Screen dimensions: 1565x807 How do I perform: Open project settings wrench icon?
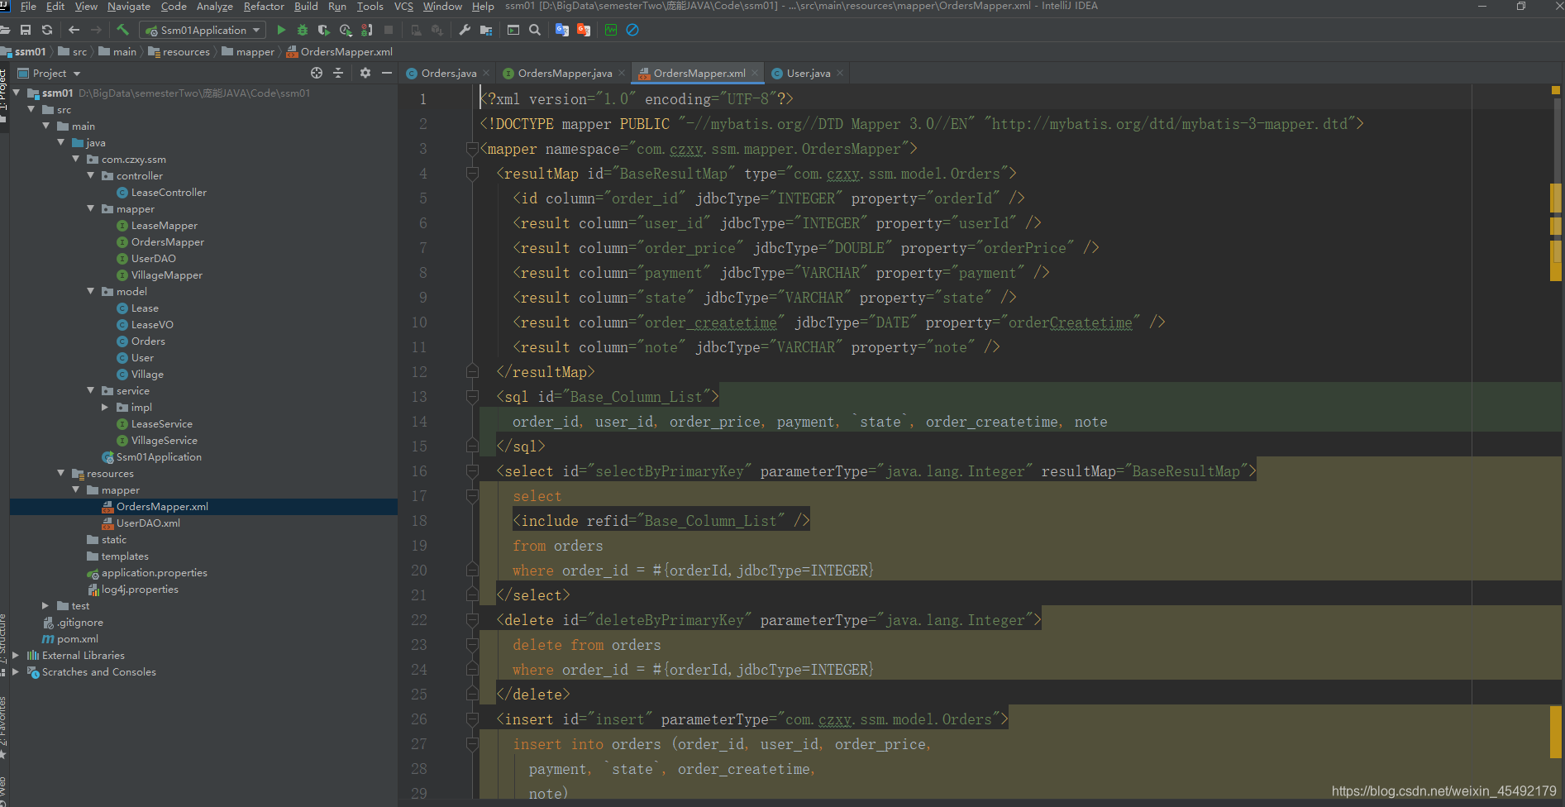465,30
